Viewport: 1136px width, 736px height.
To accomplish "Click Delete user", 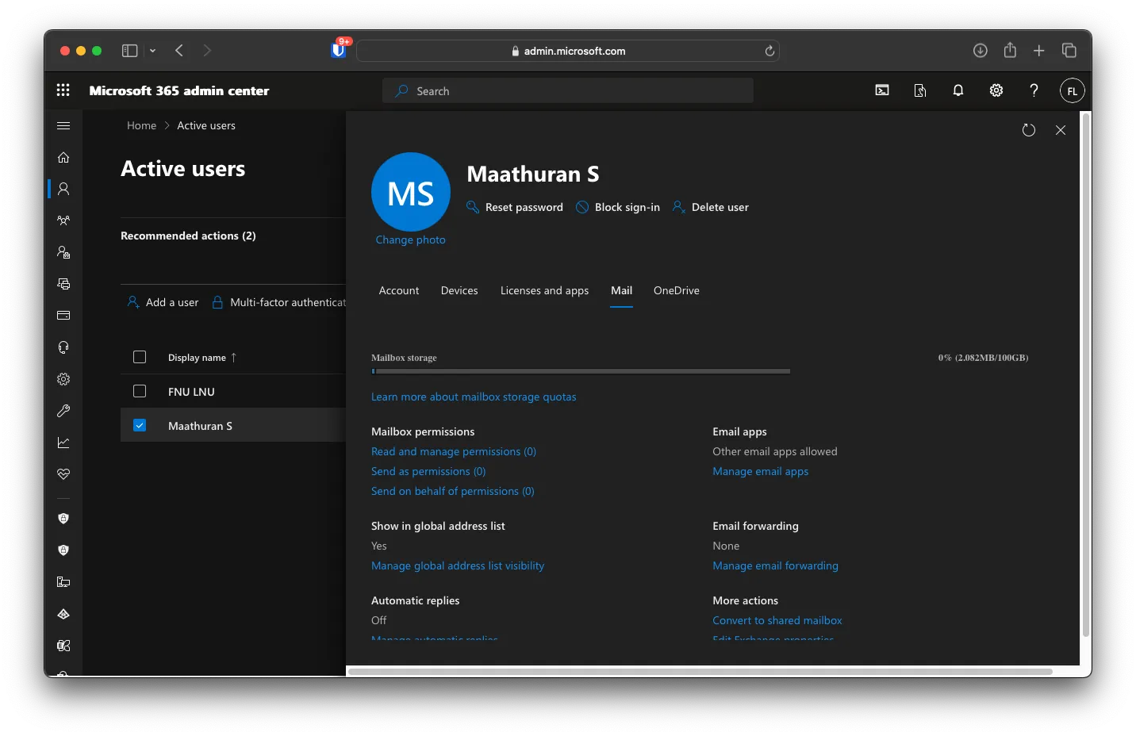I will tap(711, 207).
